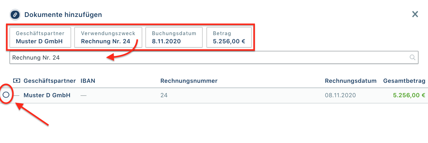Sort by Rechnungsnummer column header
This screenshot has width=428, height=143.
point(189,81)
